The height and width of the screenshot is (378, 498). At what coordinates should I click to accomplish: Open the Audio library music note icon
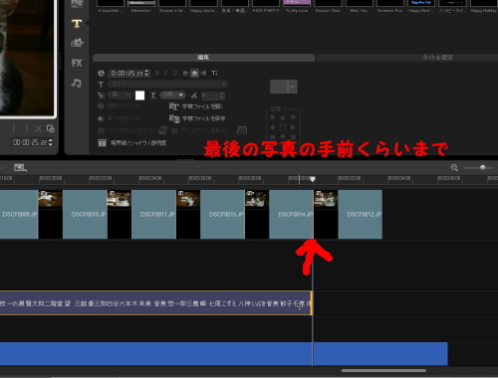tap(77, 83)
